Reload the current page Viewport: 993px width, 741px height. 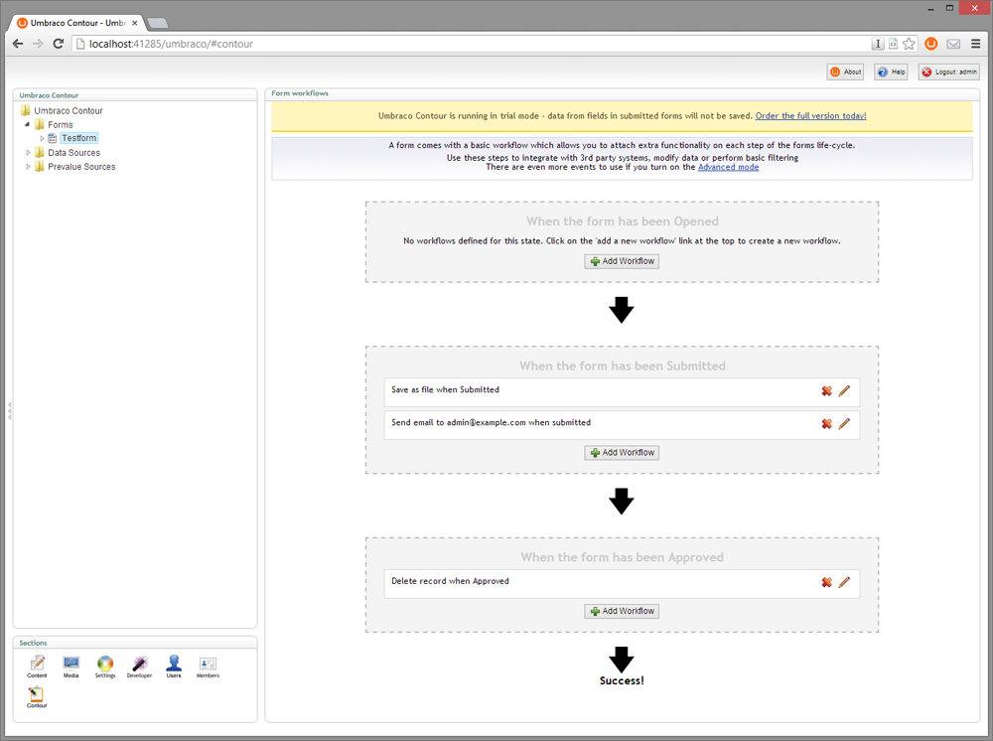coord(59,44)
